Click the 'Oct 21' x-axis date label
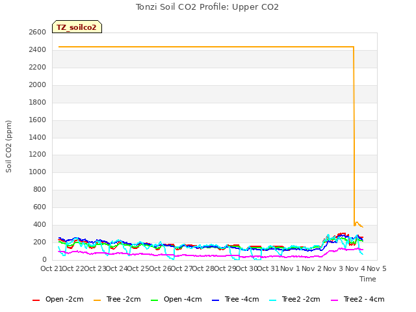 (x=51, y=268)
